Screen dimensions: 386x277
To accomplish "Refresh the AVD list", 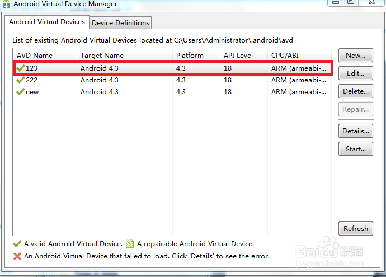I will pos(355,228).
